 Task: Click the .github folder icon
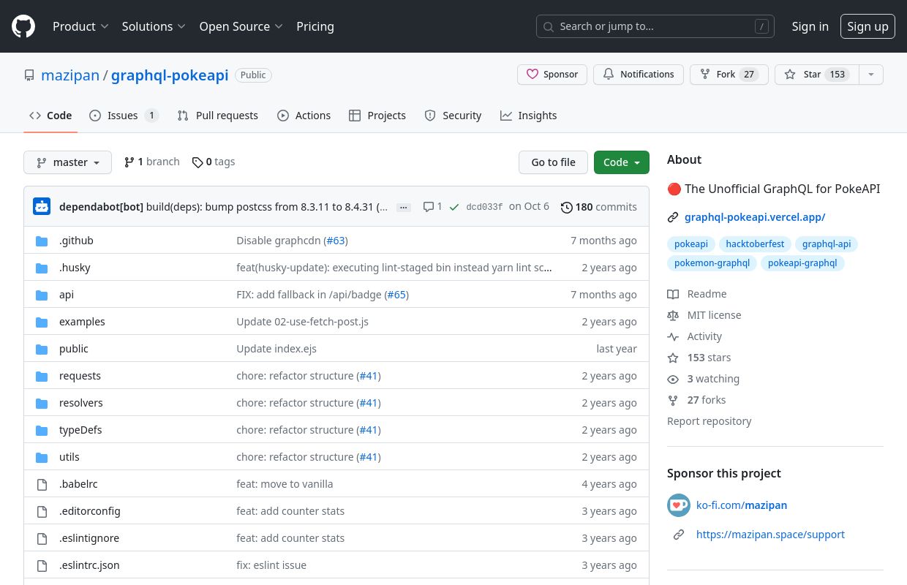point(42,241)
